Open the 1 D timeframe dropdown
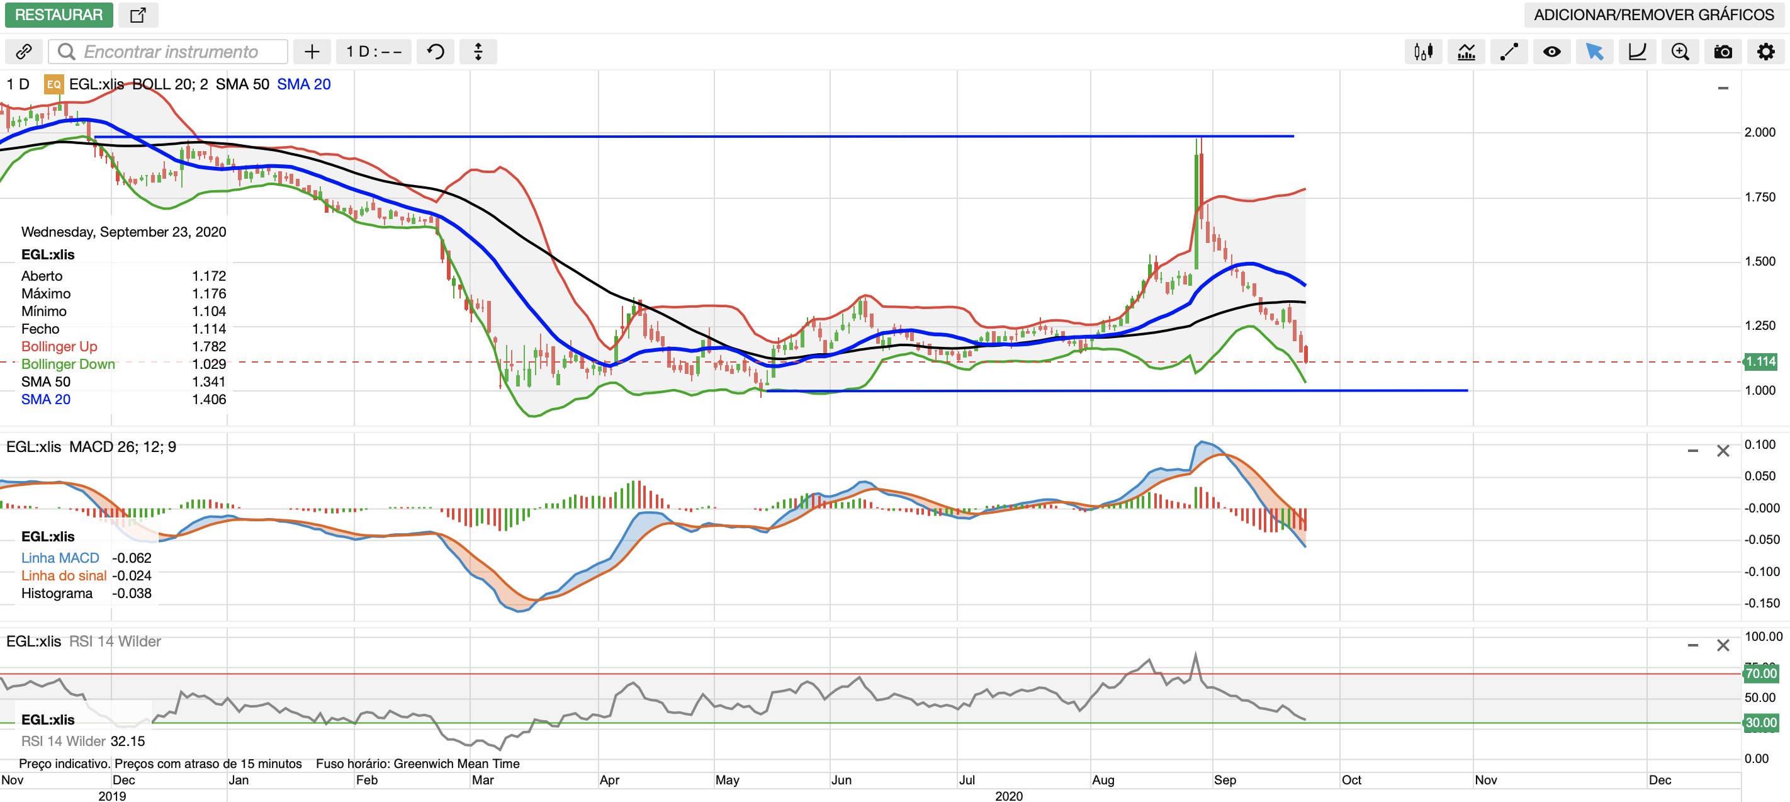Image resolution: width=1790 pixels, height=802 pixels. click(374, 52)
